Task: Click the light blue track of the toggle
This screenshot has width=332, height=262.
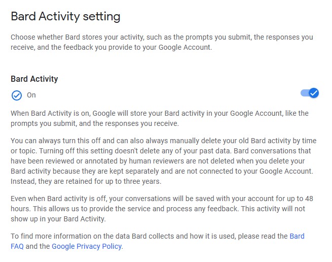Action: (304, 93)
